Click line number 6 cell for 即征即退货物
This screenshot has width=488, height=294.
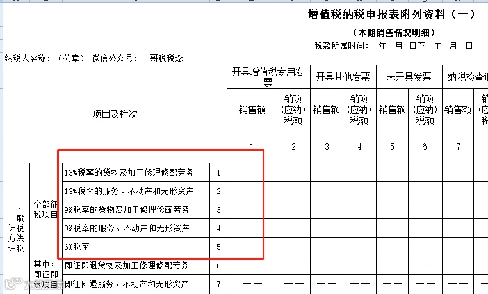pos(218,265)
